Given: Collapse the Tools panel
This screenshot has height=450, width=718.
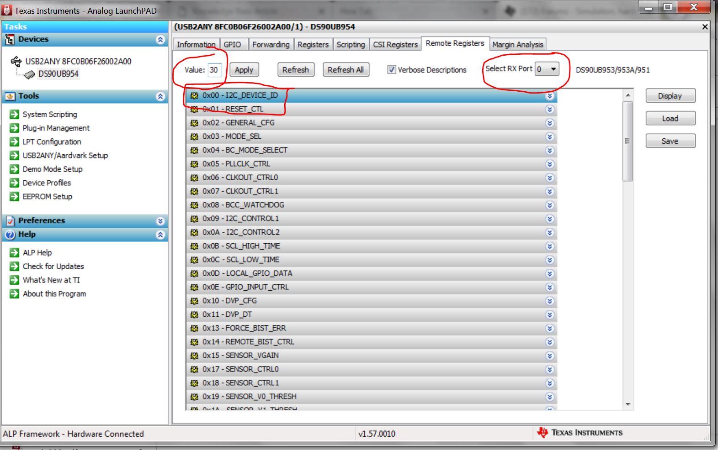Looking at the screenshot, I should point(160,96).
